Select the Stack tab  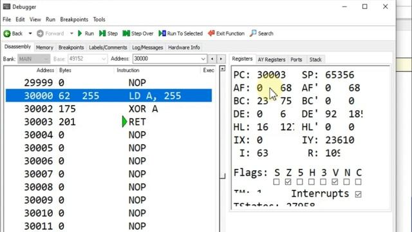point(315,59)
